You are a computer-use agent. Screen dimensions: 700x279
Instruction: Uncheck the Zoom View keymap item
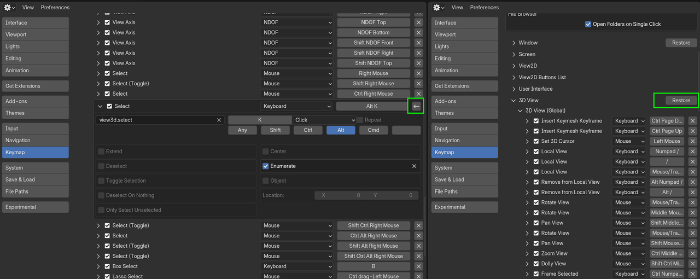tap(536, 253)
